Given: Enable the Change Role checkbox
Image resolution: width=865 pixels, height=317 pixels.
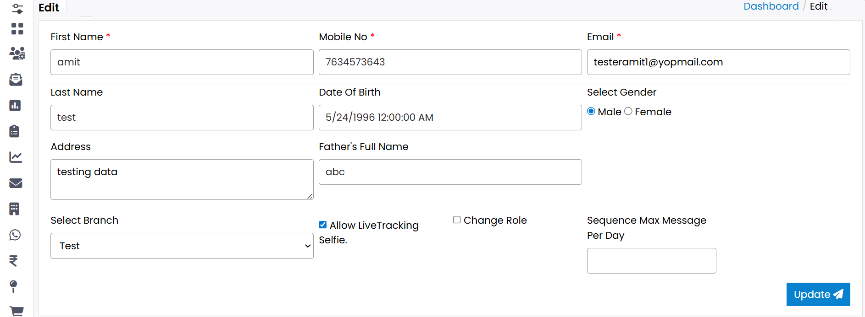Looking at the screenshot, I should pyautogui.click(x=457, y=220).
